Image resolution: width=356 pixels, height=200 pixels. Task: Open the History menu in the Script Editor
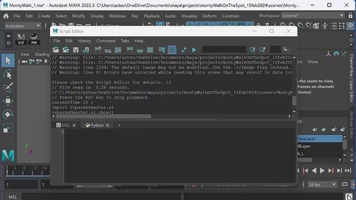pyautogui.click(x=85, y=41)
